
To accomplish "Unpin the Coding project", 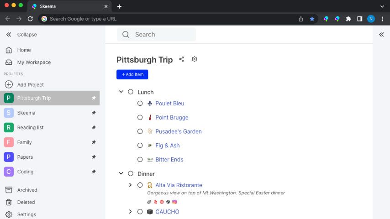I will click(94, 172).
